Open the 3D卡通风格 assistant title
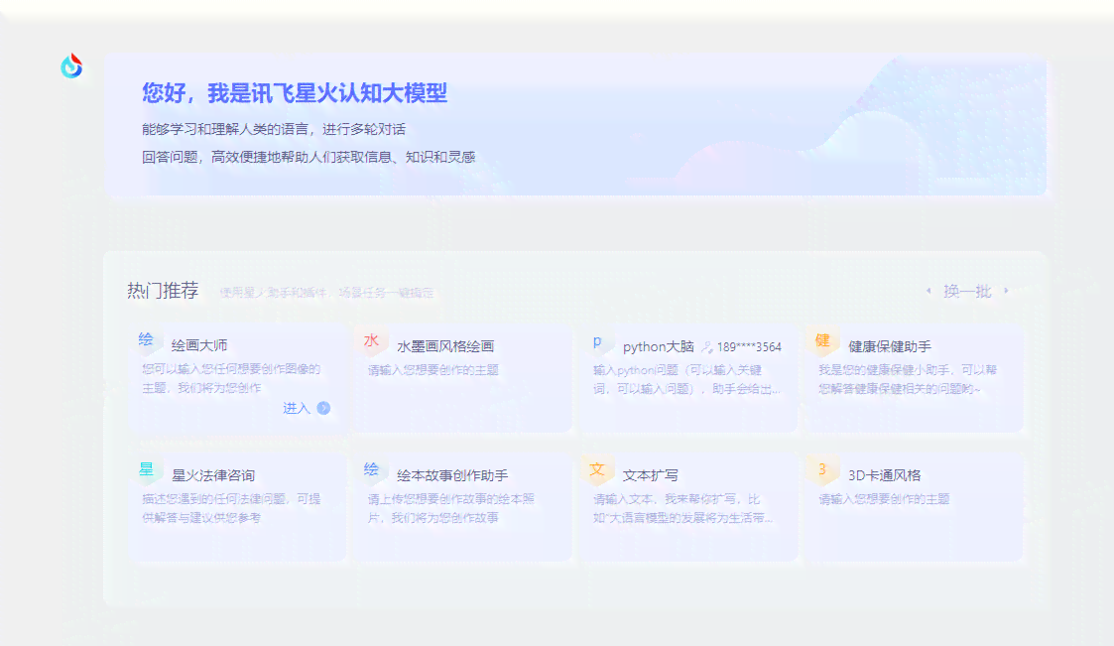Image resolution: width=1114 pixels, height=646 pixels. pos(885,474)
